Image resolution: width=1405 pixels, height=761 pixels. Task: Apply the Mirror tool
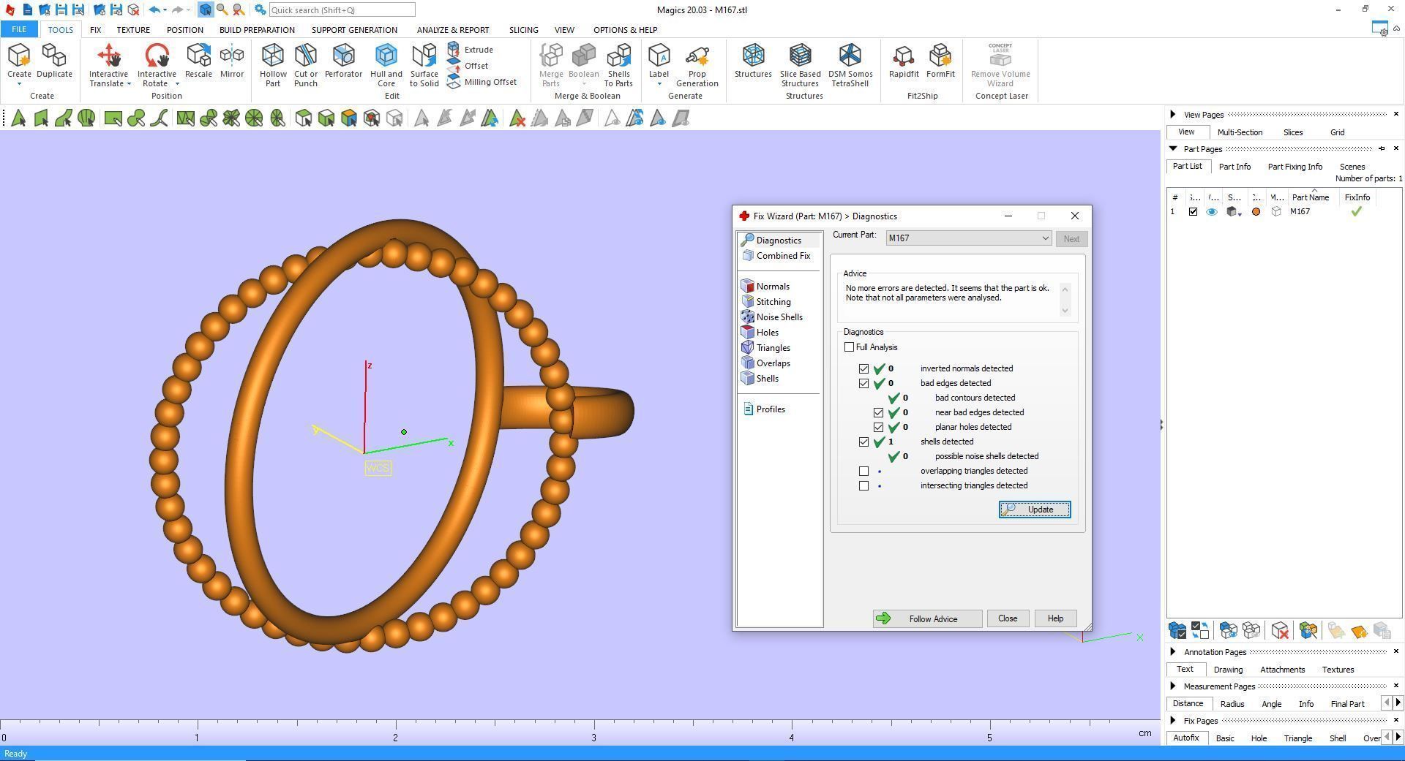click(x=232, y=61)
